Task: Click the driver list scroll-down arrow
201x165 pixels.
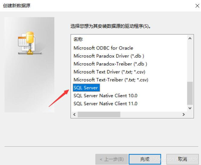Action: [x=190, y=108]
